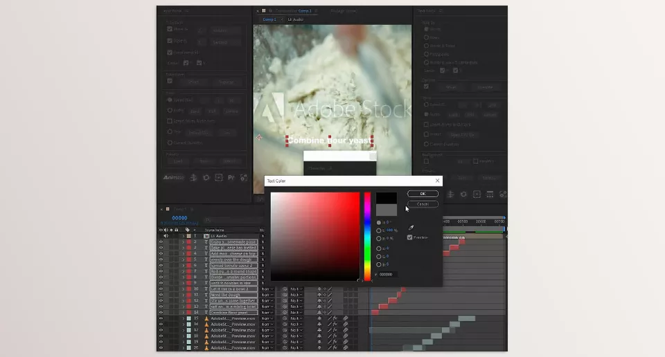Select the Composition Comp 1 panel tab

293,11
